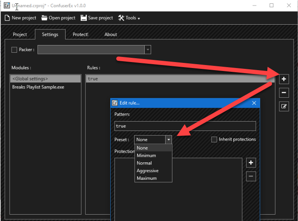Screen dimensions: 298x221
Task: Choose Maximum preset option
Action: click(x=153, y=178)
